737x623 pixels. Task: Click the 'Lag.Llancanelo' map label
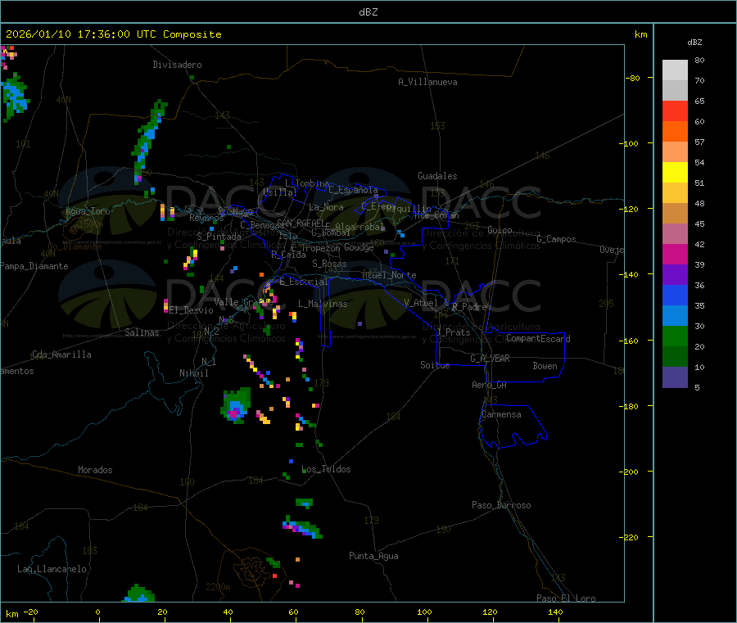tap(52, 569)
